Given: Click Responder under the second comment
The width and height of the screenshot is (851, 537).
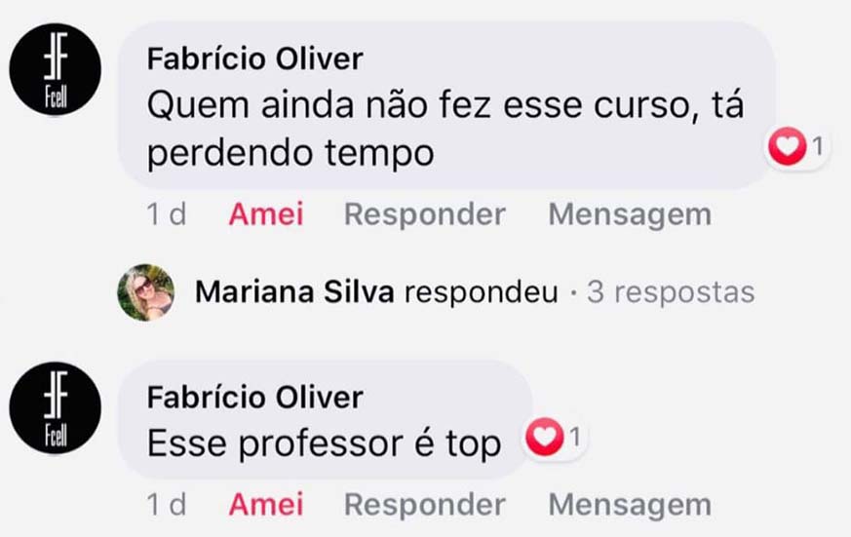Looking at the screenshot, I should point(425,505).
